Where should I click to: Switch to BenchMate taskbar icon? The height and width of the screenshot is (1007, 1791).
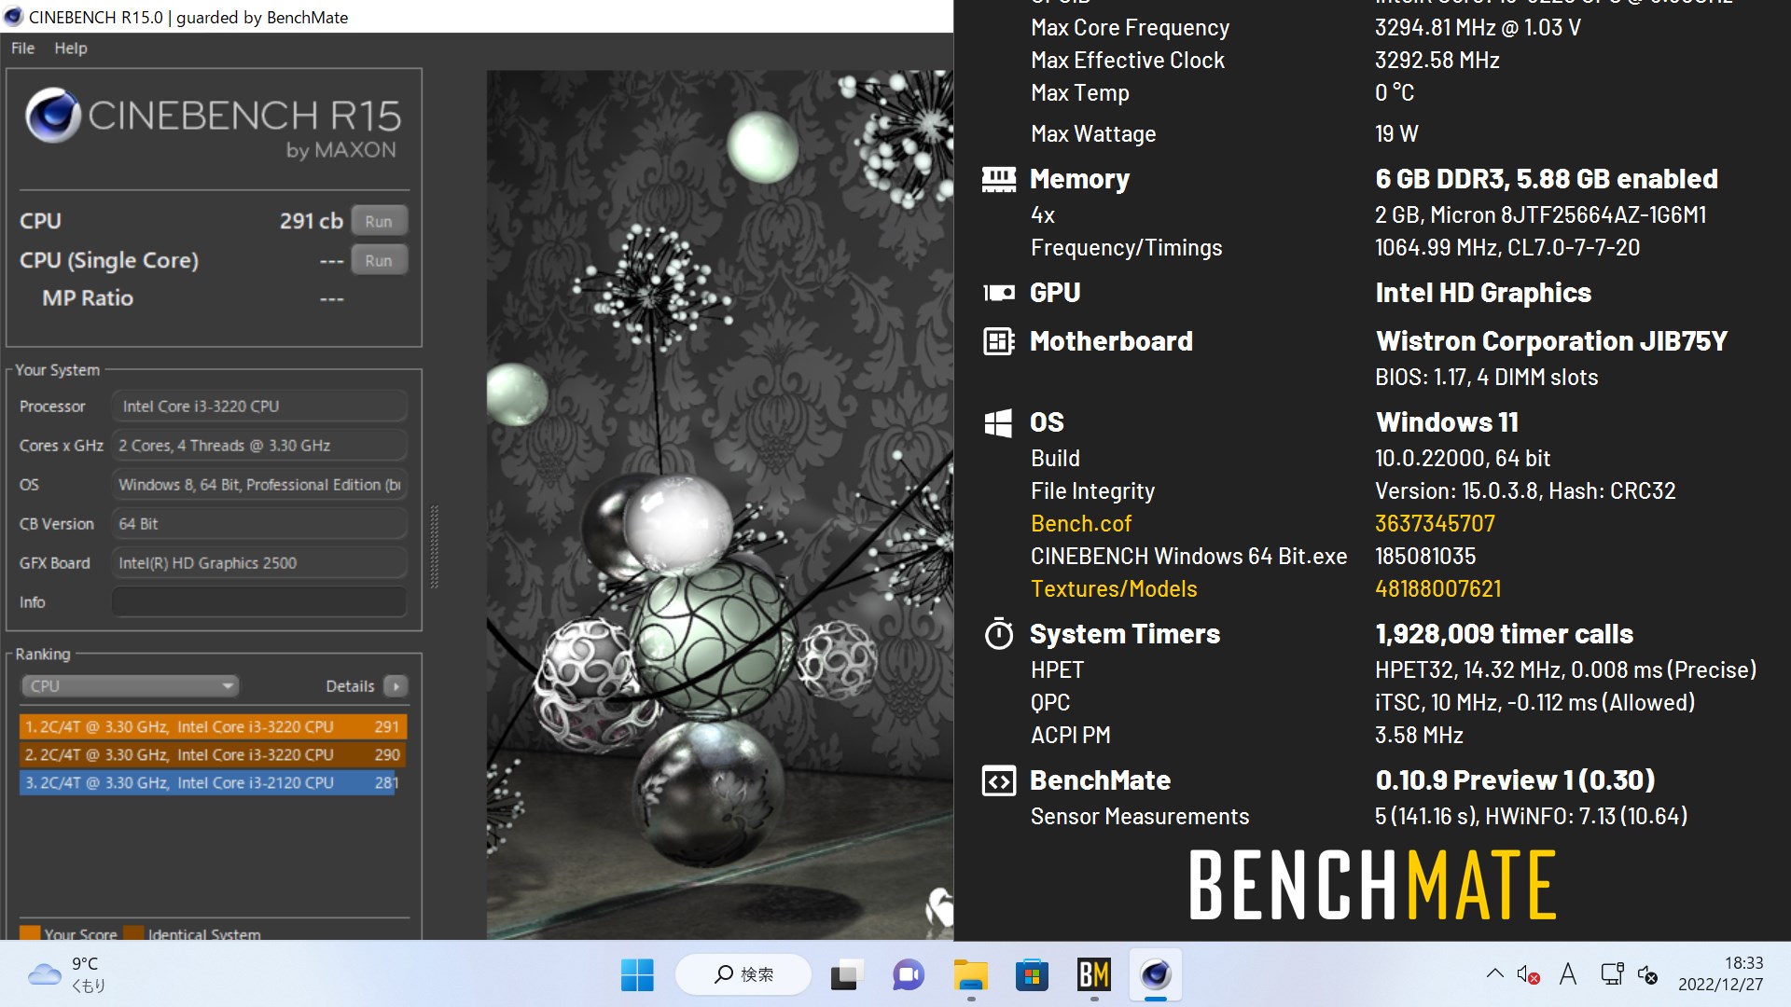[x=1094, y=975]
